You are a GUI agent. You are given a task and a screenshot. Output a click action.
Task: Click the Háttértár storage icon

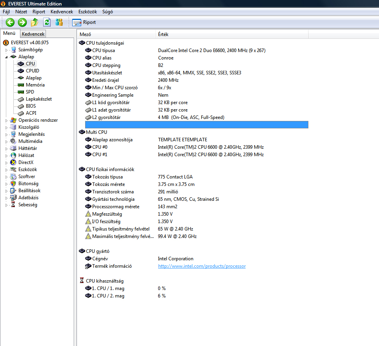pos(13,148)
